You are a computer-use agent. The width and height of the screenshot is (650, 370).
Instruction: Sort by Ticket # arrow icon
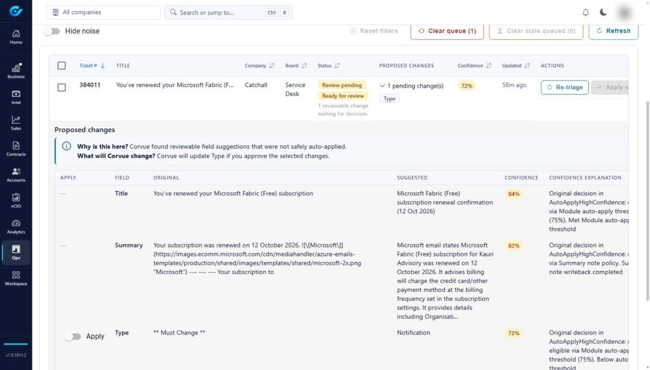[102, 65]
